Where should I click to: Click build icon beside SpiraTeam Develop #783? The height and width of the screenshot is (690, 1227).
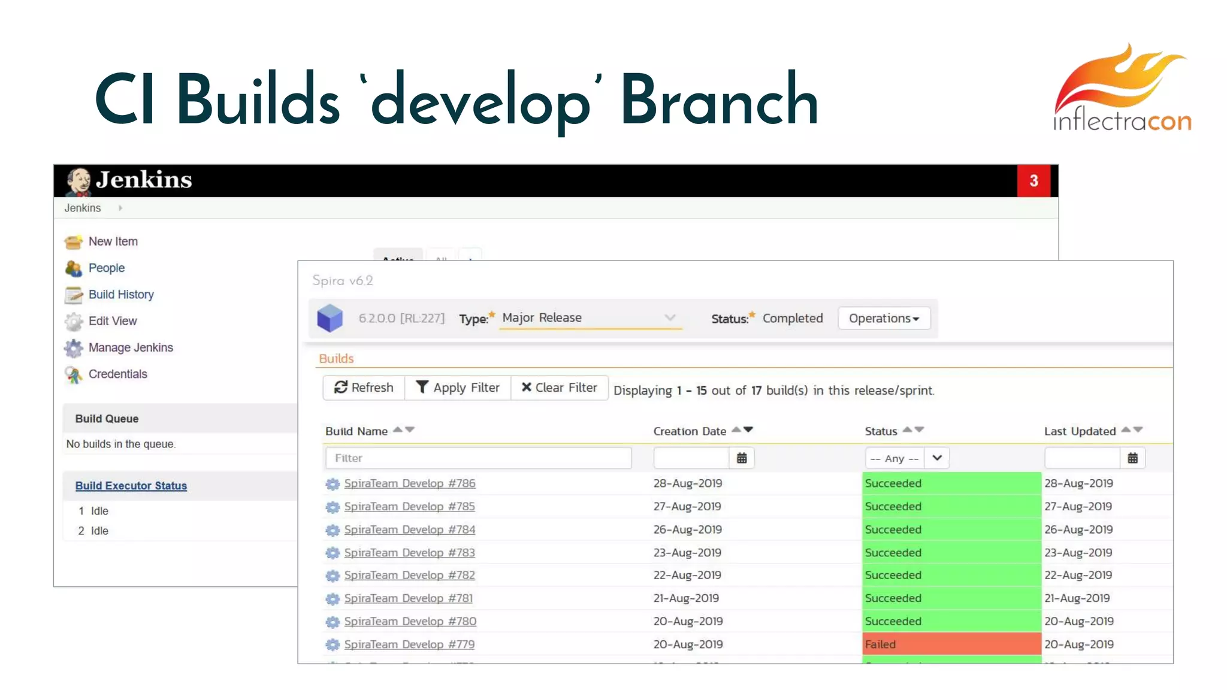tap(333, 553)
